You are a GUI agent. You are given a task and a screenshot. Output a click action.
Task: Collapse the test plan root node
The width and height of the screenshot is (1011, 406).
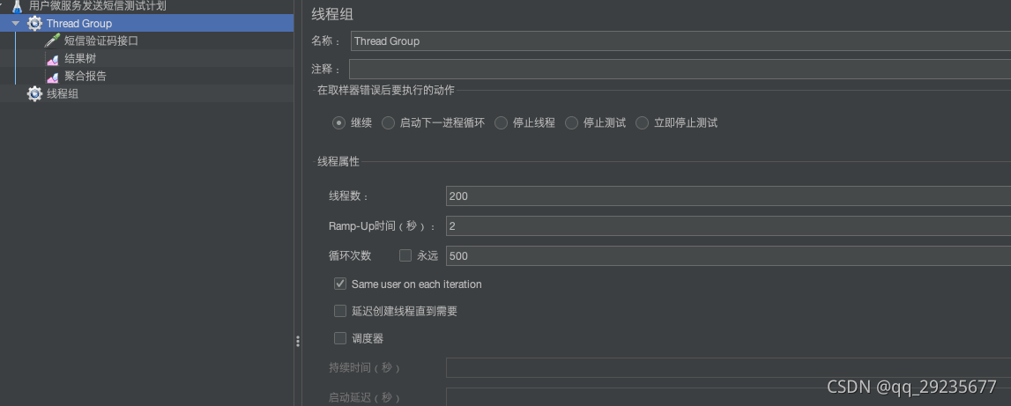pos(2,5)
